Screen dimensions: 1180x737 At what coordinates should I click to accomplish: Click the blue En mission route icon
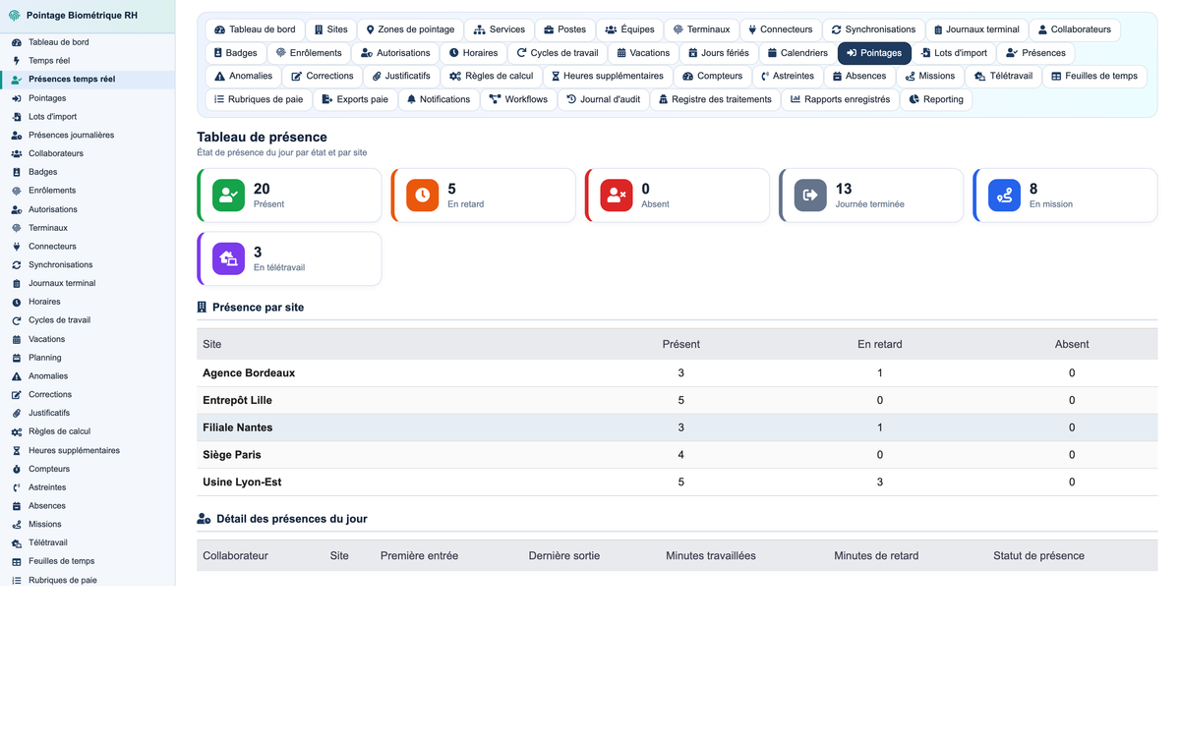tap(1004, 195)
